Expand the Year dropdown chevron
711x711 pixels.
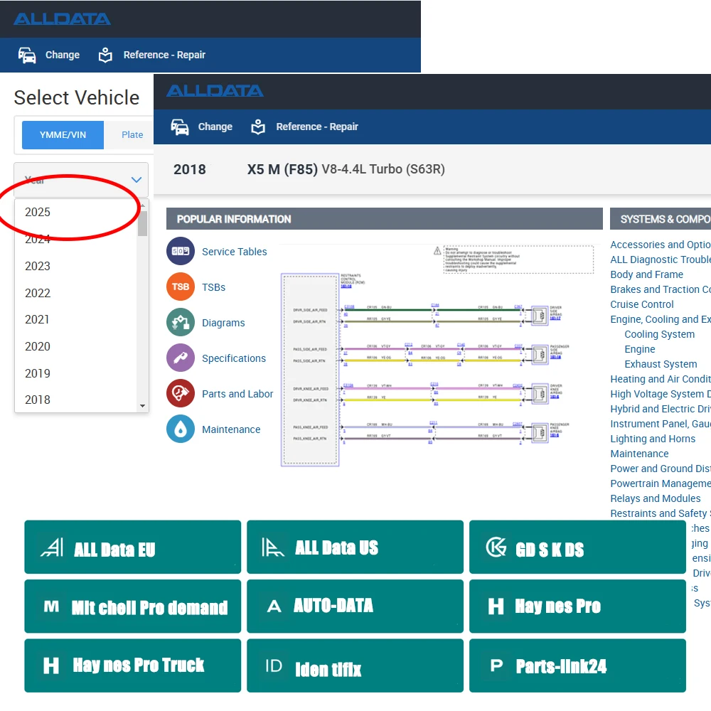tap(136, 180)
